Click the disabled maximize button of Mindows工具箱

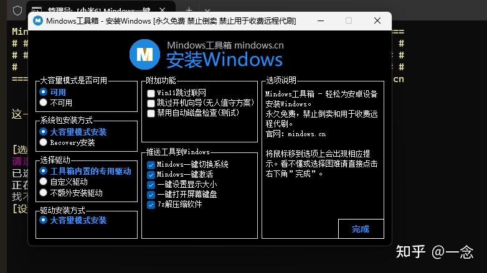(349, 21)
